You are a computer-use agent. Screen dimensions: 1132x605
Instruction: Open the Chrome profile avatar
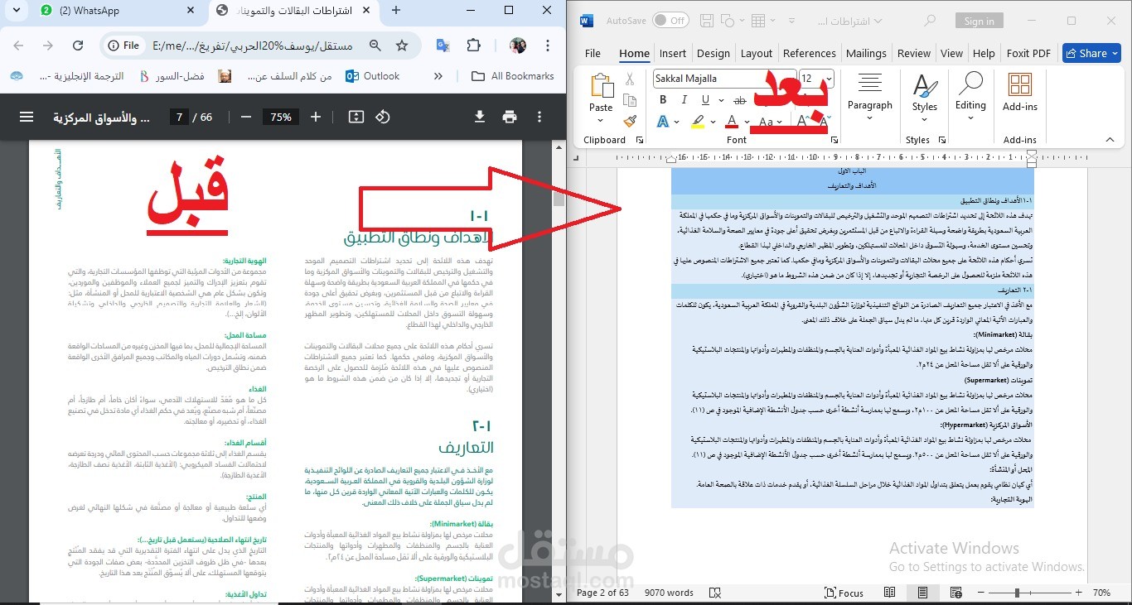point(518,46)
